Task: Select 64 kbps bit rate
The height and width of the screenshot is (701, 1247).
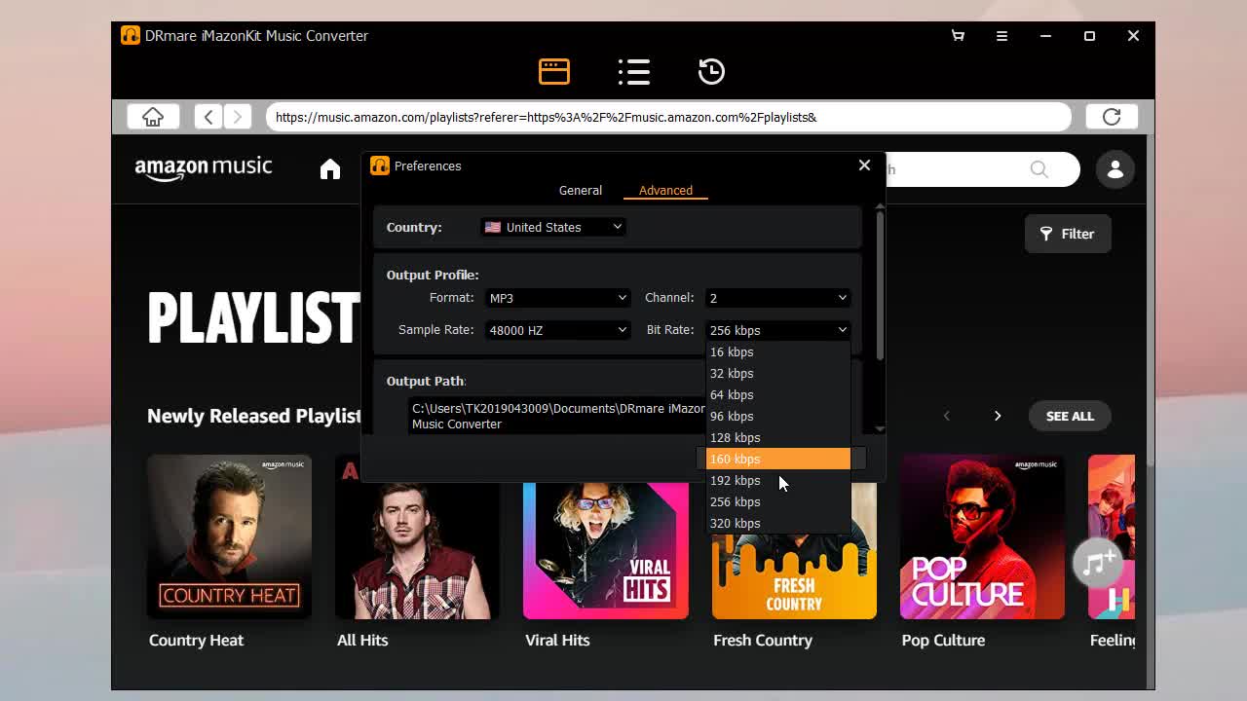Action: [777, 395]
